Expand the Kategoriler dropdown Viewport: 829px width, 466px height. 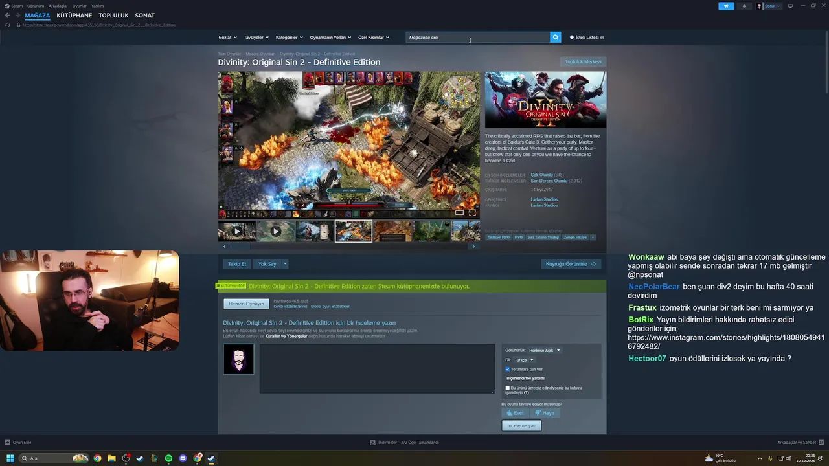click(290, 38)
